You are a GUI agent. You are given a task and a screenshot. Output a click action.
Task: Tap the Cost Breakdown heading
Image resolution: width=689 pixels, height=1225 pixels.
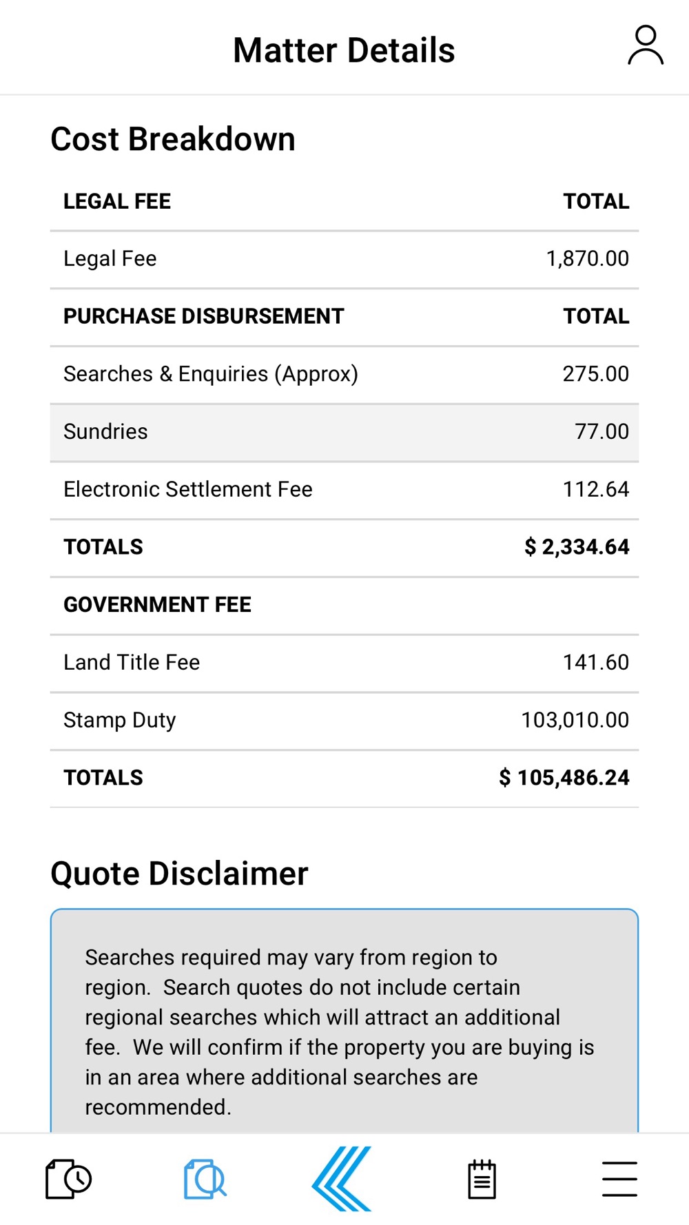(173, 139)
